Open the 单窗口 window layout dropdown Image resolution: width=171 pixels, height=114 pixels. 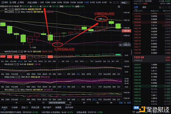click(x=125, y=3)
